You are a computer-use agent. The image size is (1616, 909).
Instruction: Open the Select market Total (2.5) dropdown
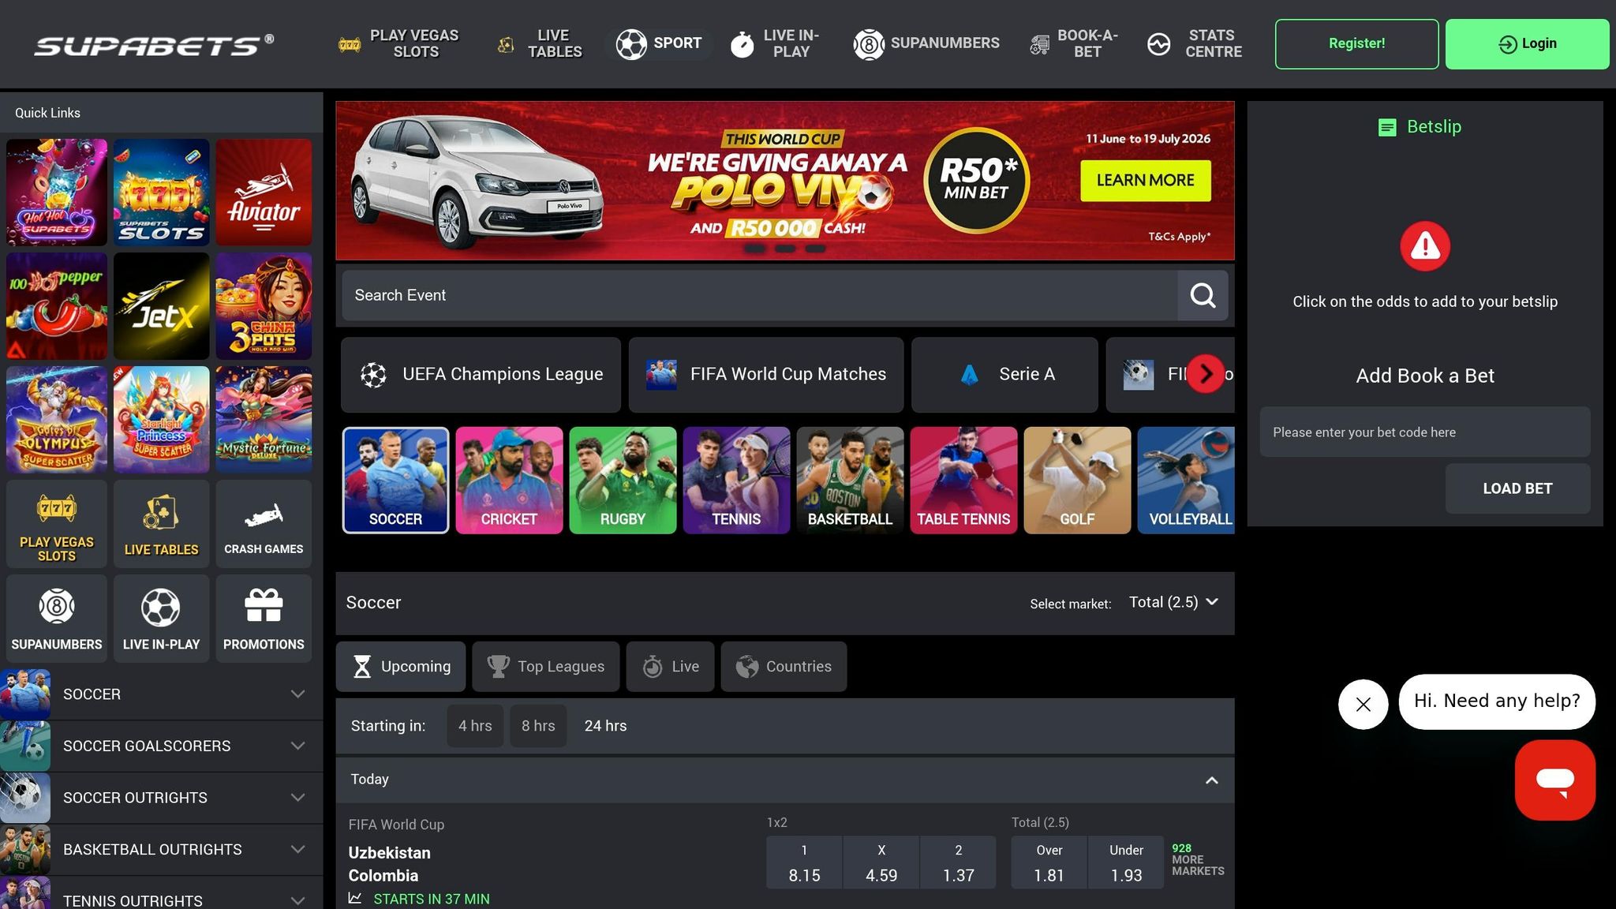(1173, 602)
